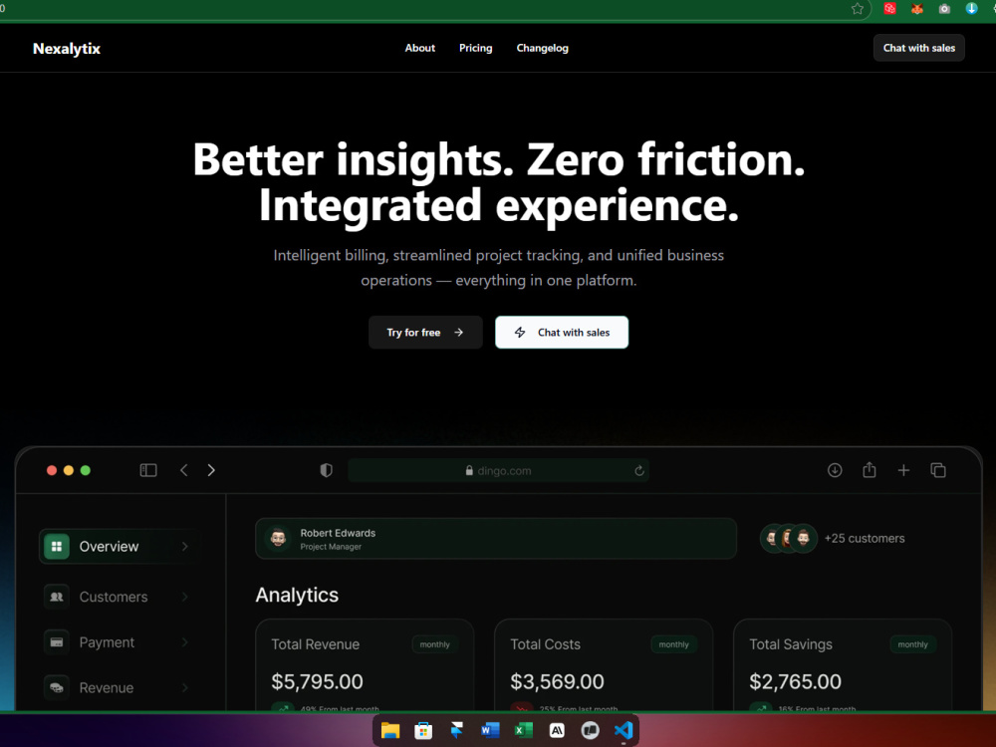The height and width of the screenshot is (747, 996).
Task: Click the Nexalytix logo
Action: pos(67,48)
